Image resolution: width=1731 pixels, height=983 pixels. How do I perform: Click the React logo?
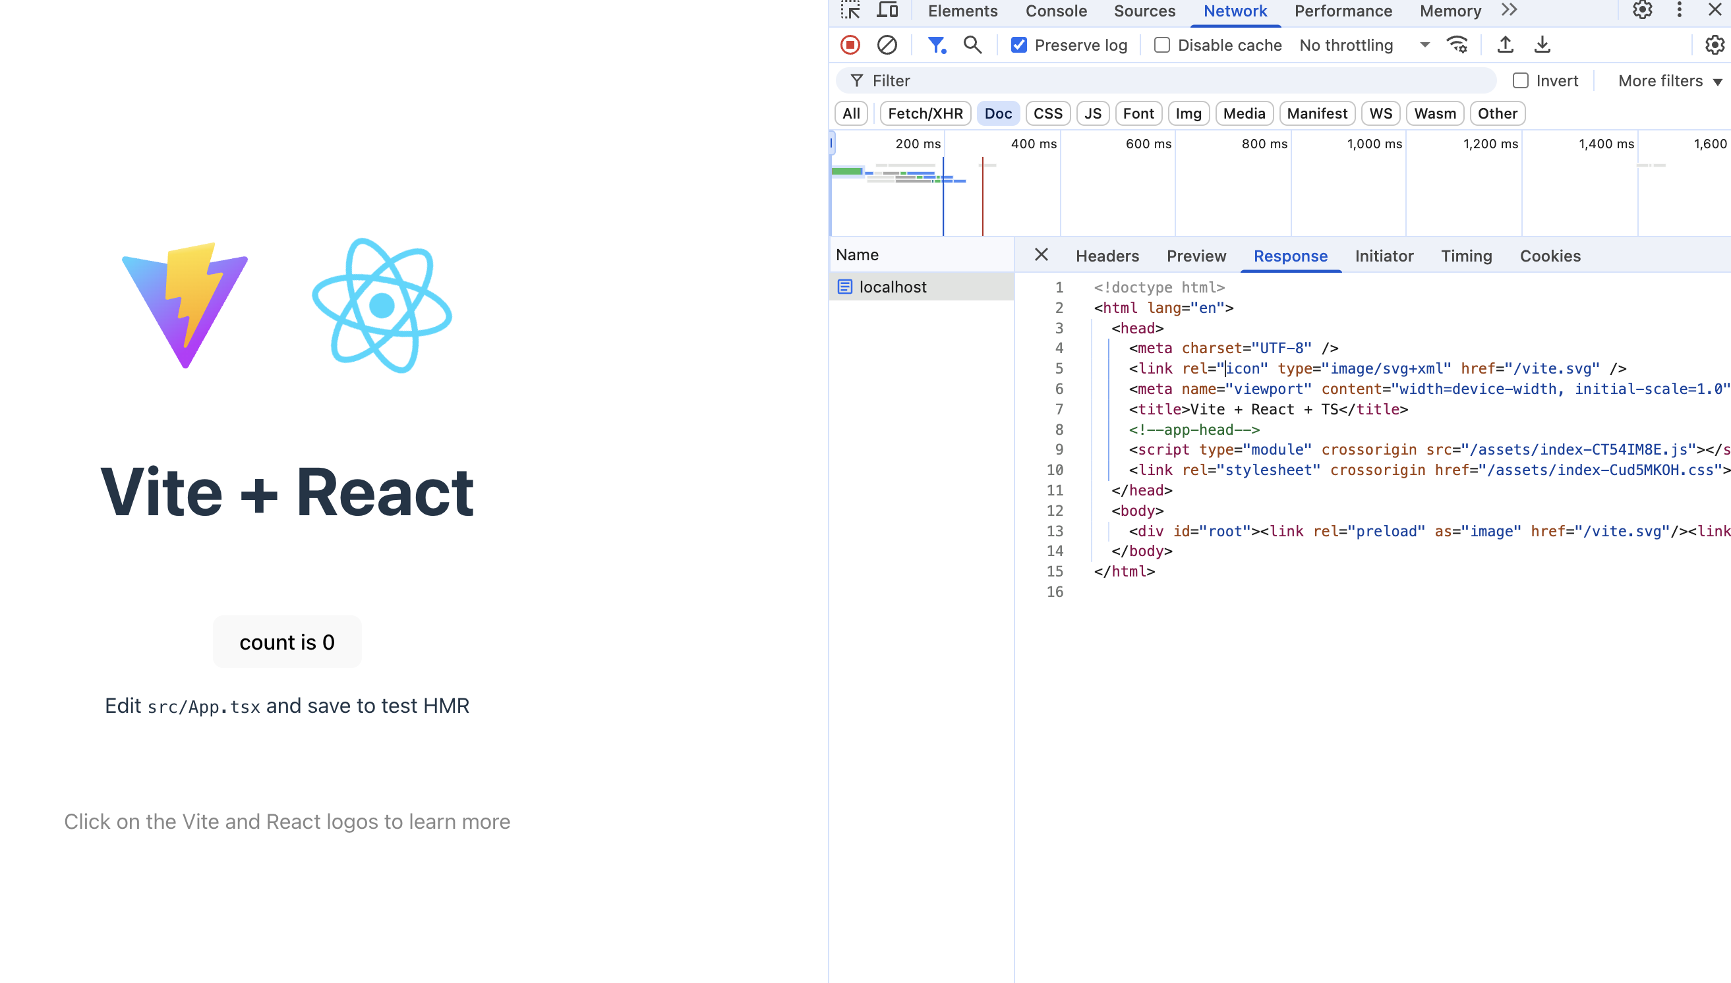tap(382, 305)
